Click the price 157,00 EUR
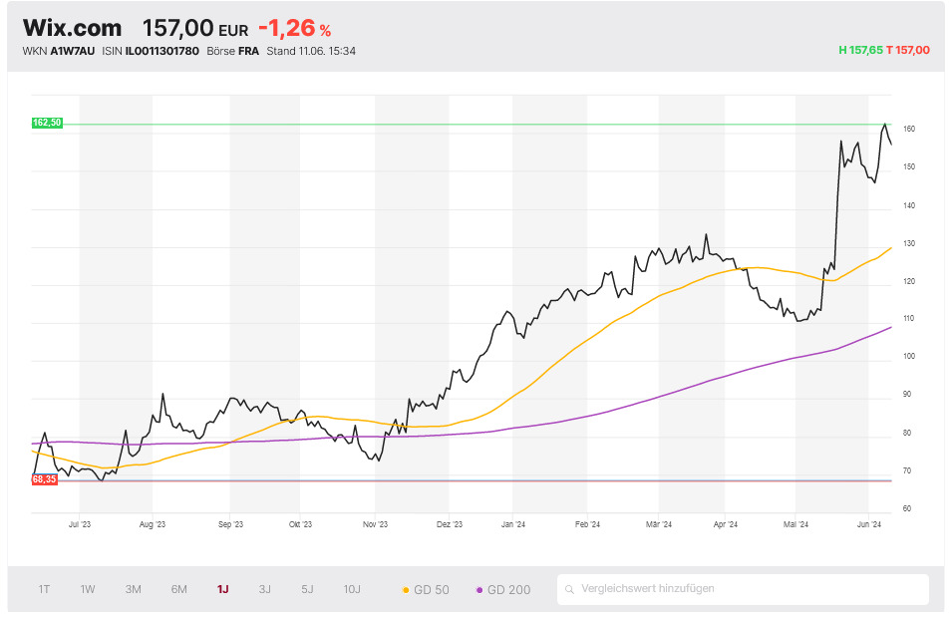Viewport: 951px width, 618px height. click(x=195, y=28)
